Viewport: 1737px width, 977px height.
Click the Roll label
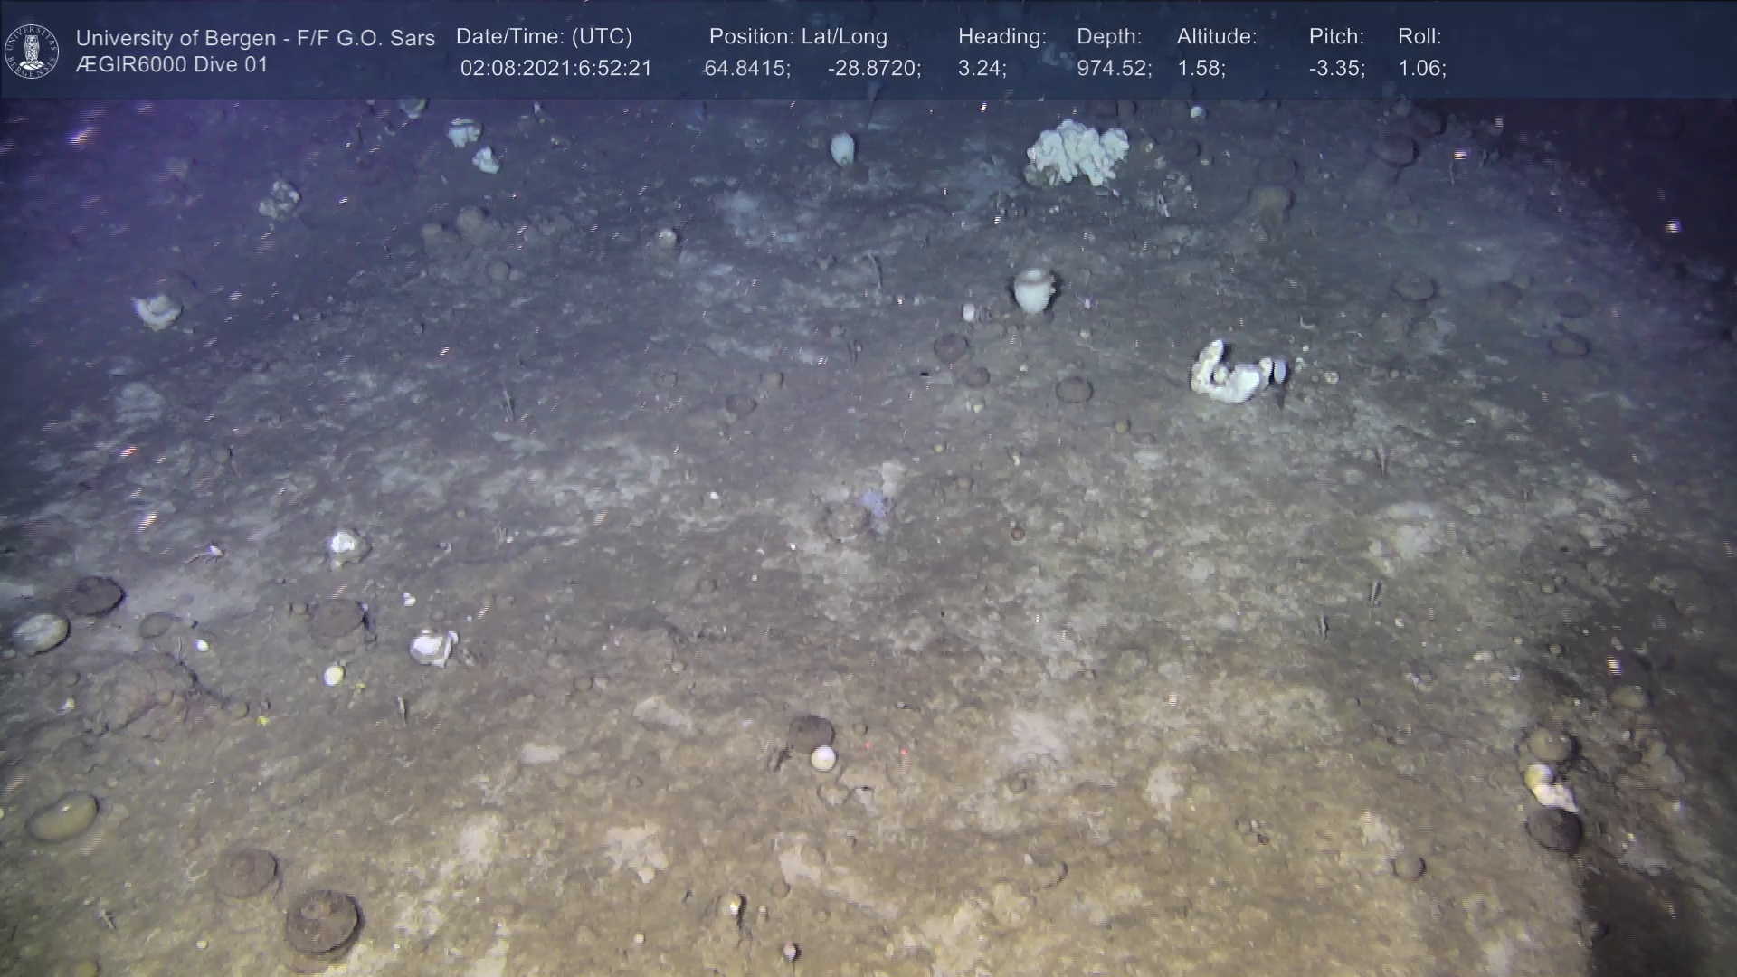(x=1419, y=36)
